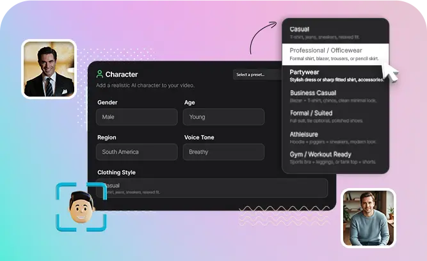This screenshot has width=427, height=261.
Task: Select the Business Casual menu entry
Action: click(x=335, y=97)
